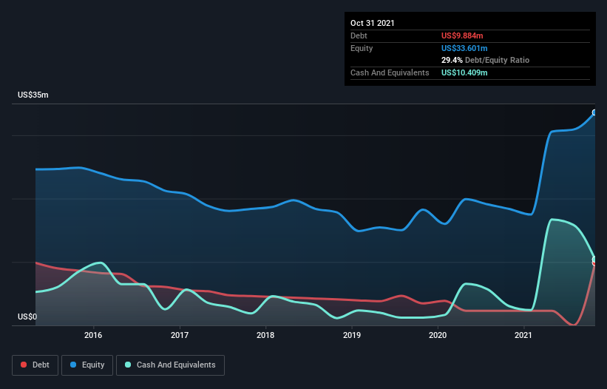Click the Oct 31 2021 tooltip date
The image size is (607, 389).
[x=373, y=23]
